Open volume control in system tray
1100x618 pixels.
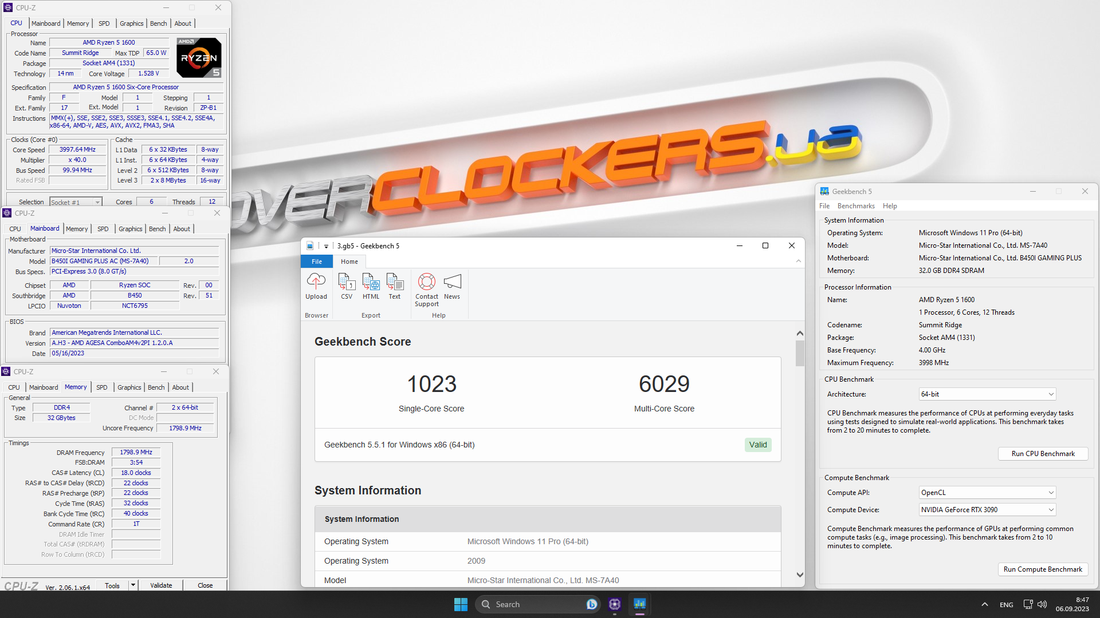pos(1042,604)
